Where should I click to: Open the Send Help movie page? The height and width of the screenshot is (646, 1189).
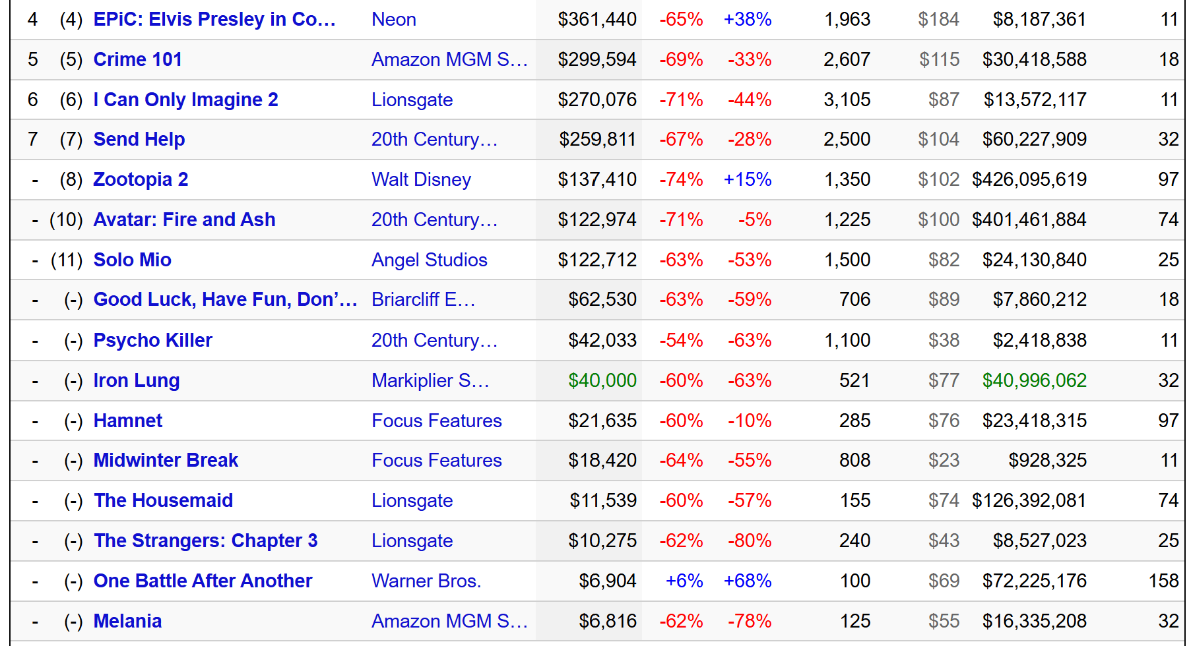tap(139, 139)
